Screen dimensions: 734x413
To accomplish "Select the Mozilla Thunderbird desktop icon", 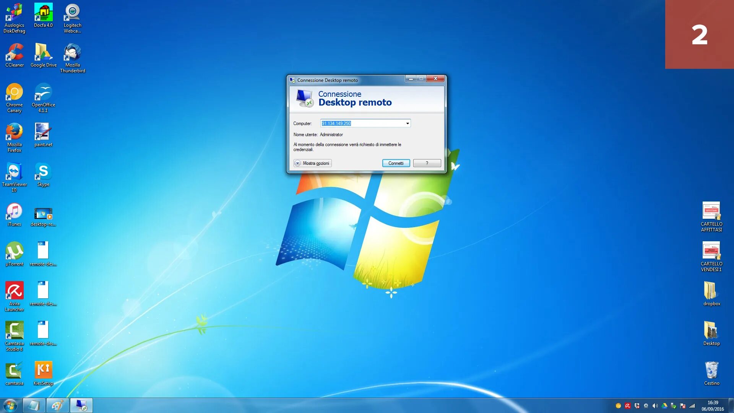I will tap(72, 57).
